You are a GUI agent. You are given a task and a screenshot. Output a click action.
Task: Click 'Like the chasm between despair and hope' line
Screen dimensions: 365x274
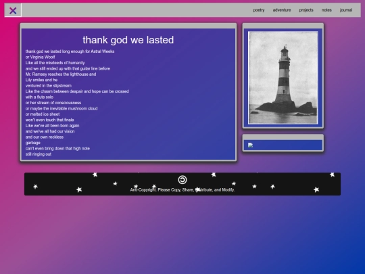77,91
